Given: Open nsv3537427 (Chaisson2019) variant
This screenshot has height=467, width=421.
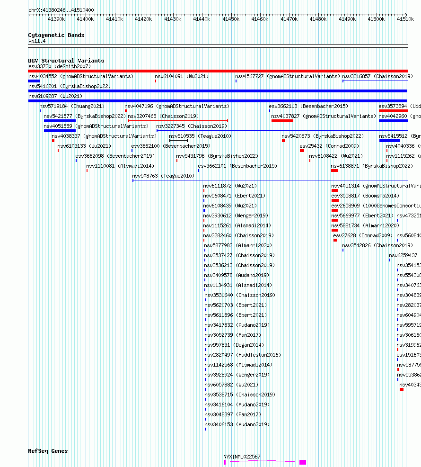Looking at the screenshot, I should point(239,256).
